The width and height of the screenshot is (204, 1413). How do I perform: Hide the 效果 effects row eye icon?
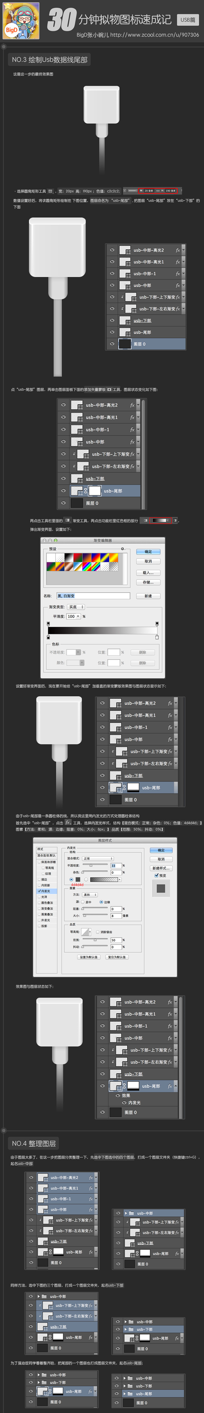pyautogui.click(x=117, y=1096)
